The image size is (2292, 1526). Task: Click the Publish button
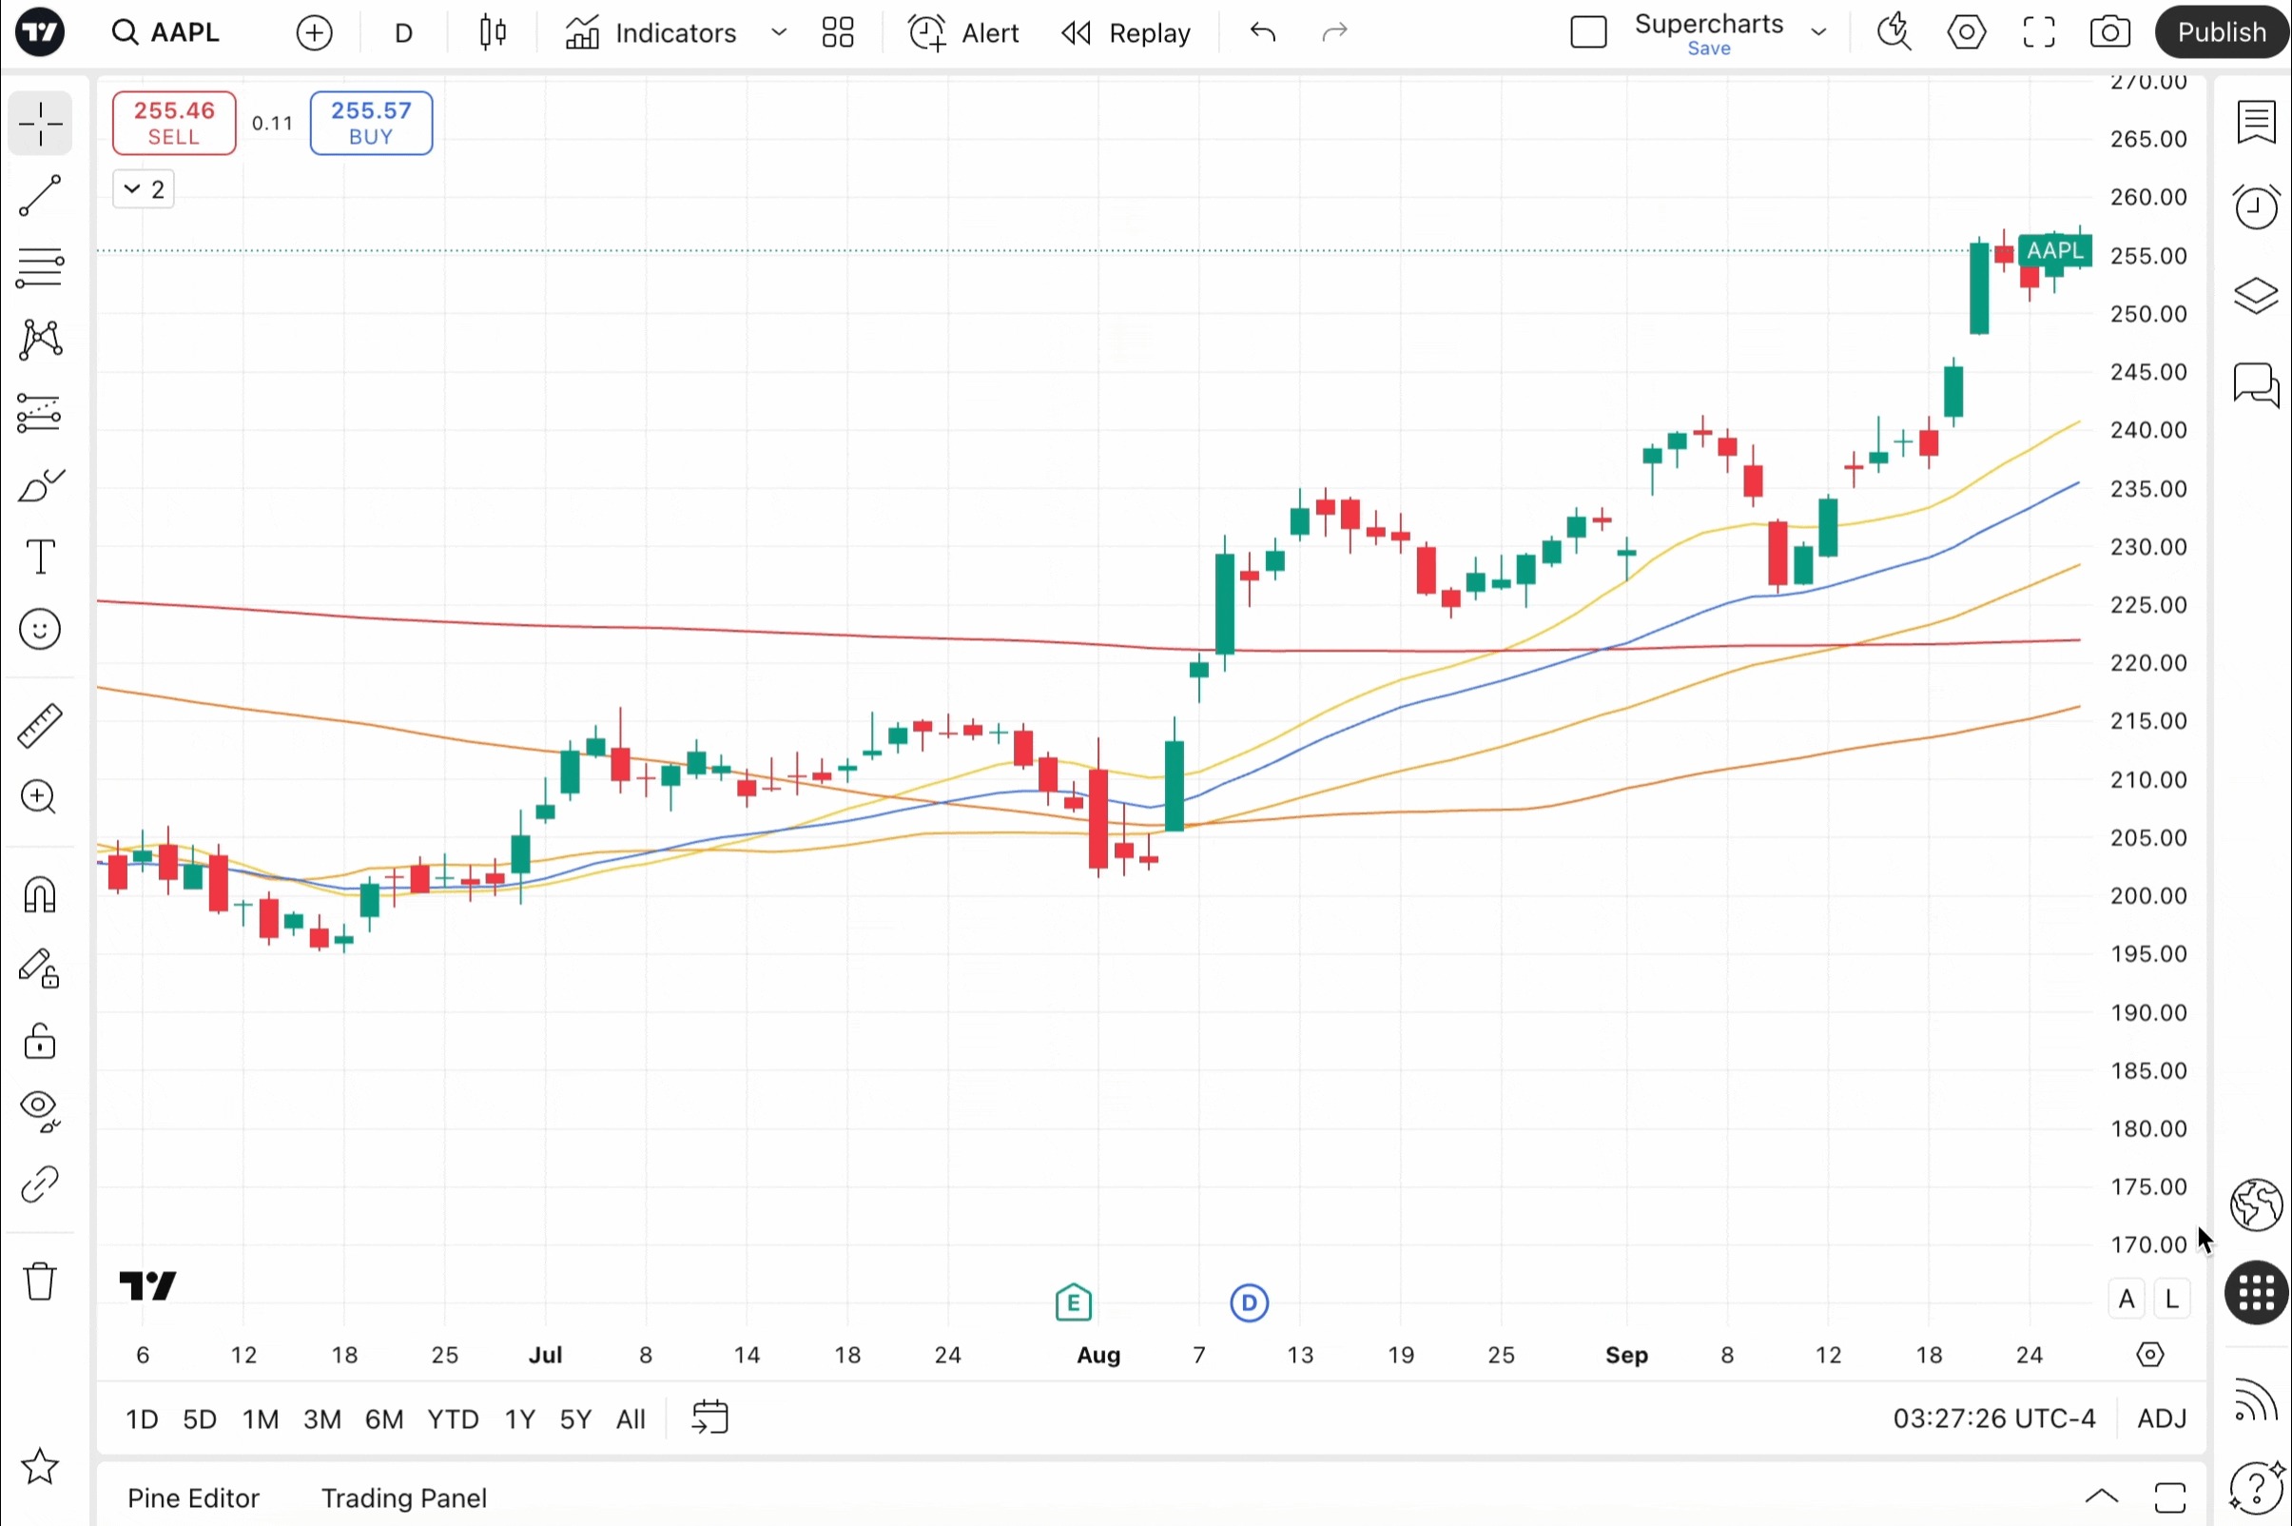click(x=2221, y=32)
